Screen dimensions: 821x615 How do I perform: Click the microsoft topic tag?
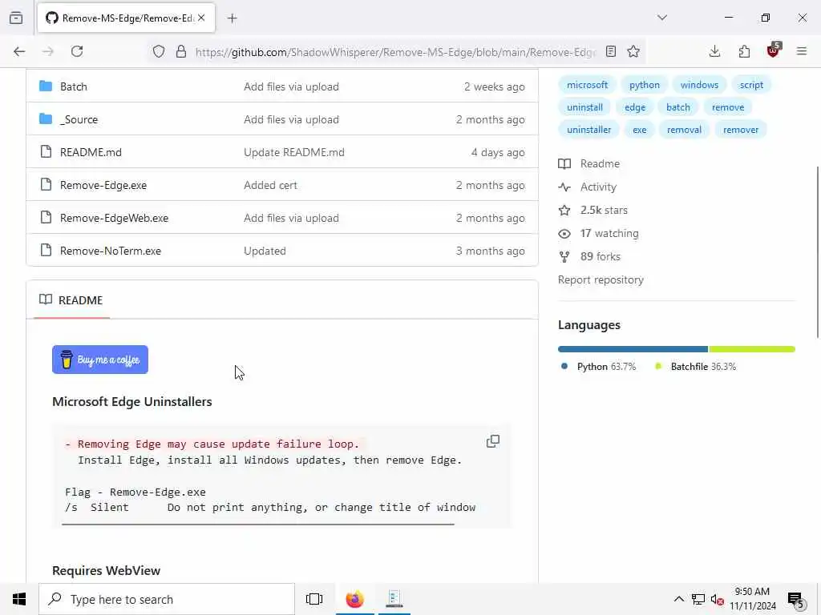pyautogui.click(x=587, y=85)
